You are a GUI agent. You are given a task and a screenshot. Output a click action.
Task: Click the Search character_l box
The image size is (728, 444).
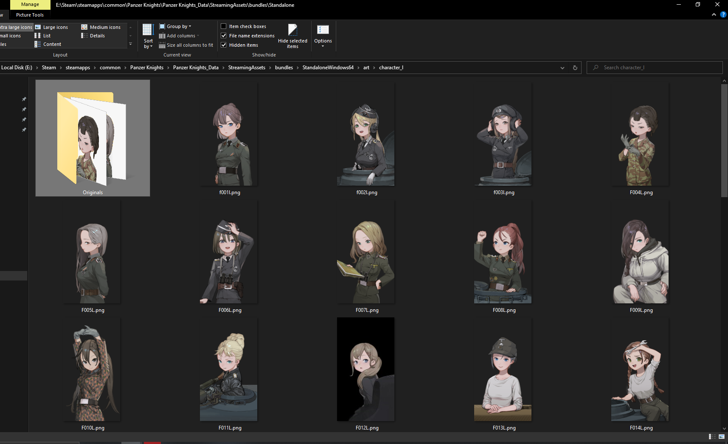click(655, 68)
